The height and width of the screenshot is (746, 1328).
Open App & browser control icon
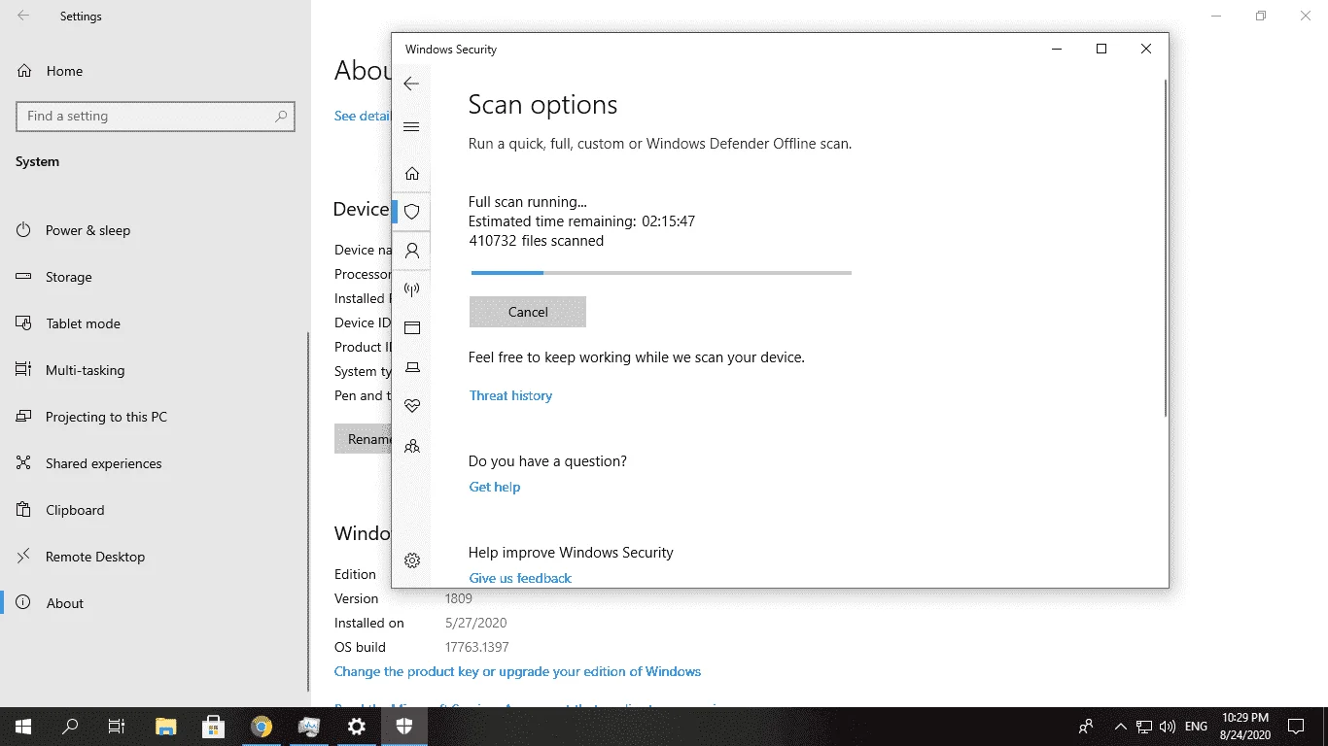[x=412, y=328]
